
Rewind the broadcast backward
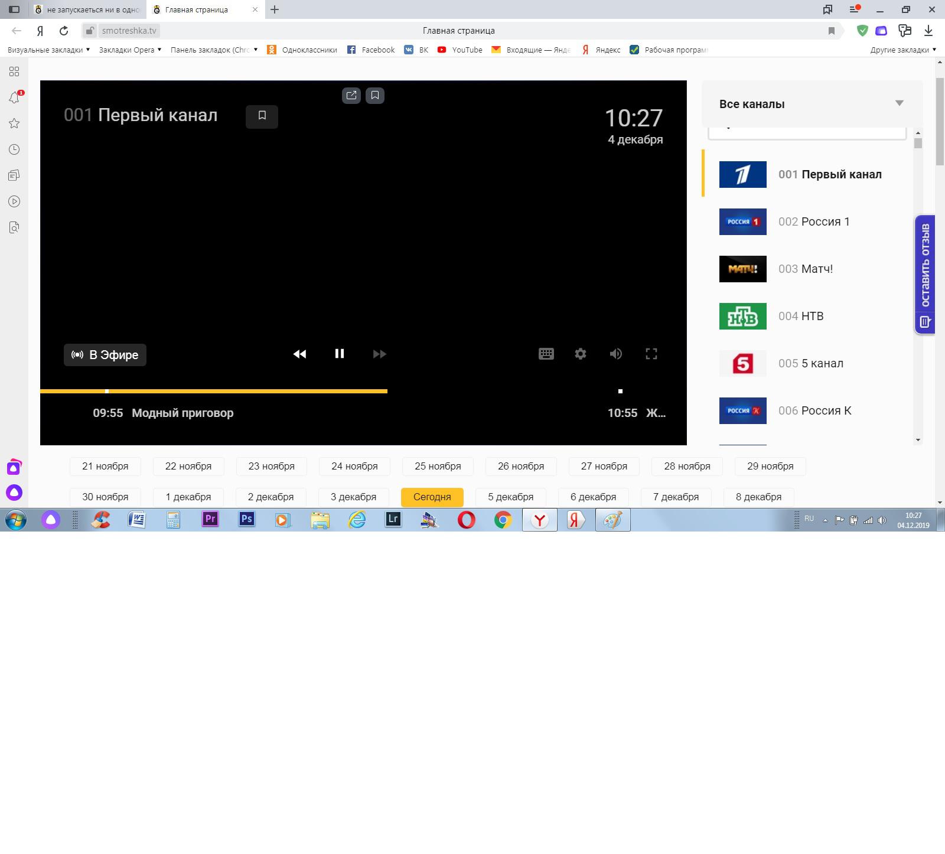point(299,354)
